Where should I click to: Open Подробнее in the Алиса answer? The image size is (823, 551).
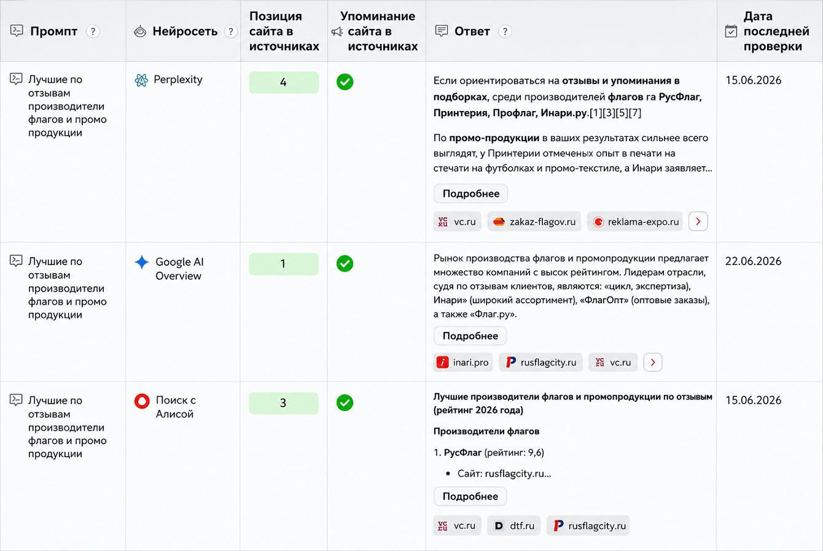click(x=470, y=496)
